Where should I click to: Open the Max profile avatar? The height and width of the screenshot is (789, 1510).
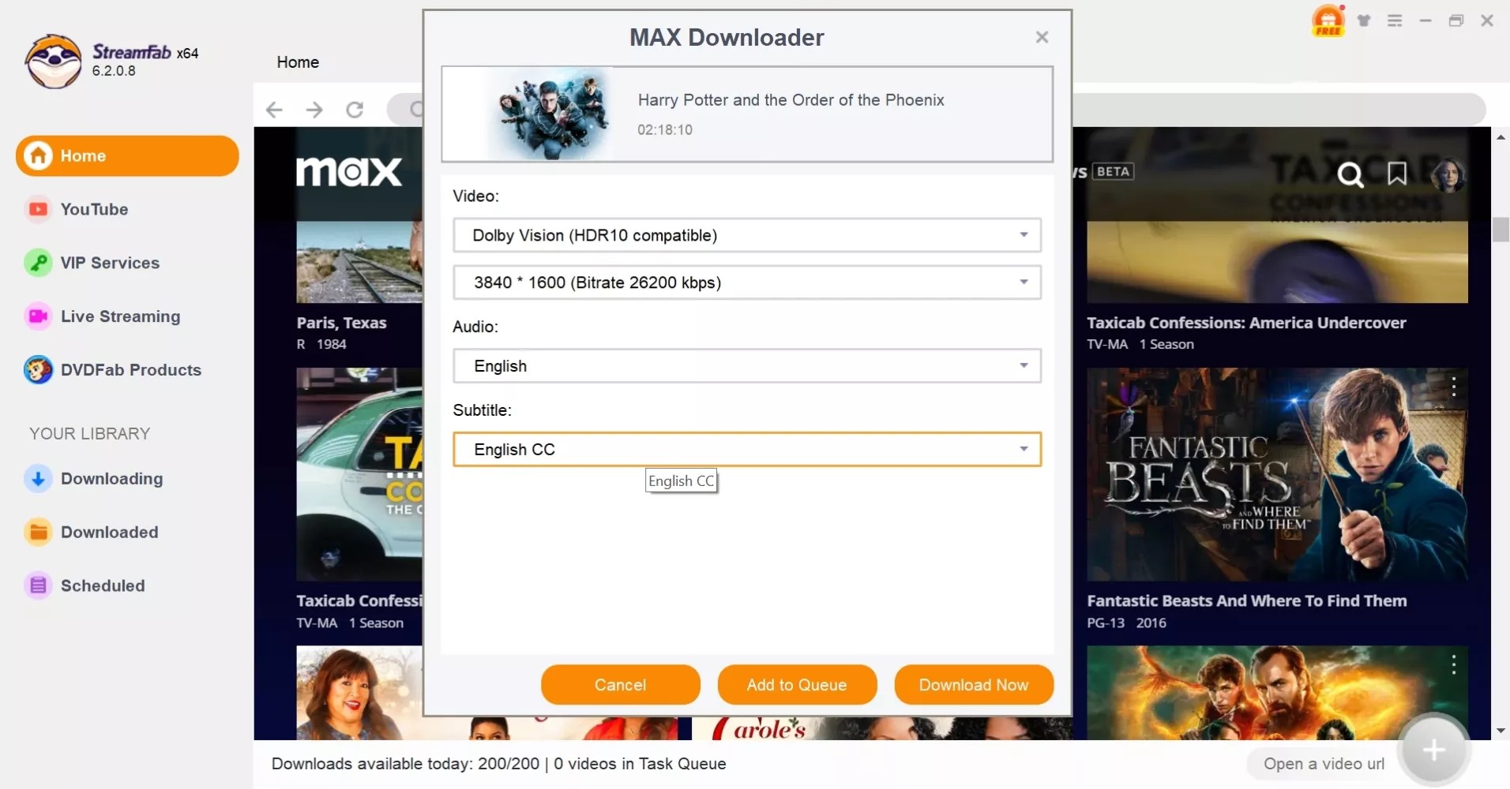coord(1448,174)
